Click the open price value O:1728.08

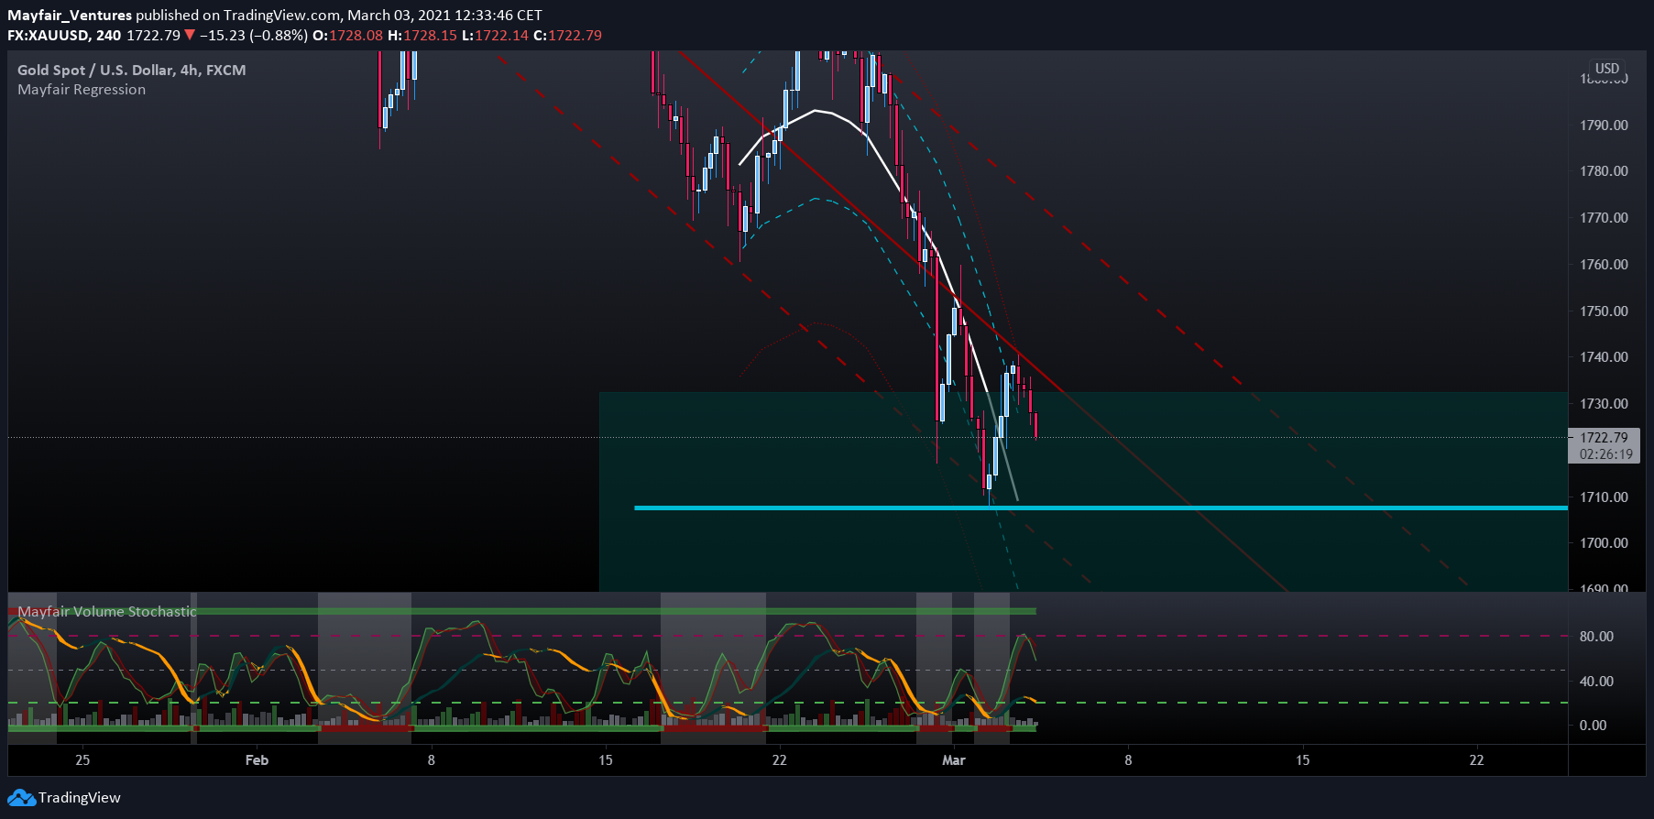[347, 36]
